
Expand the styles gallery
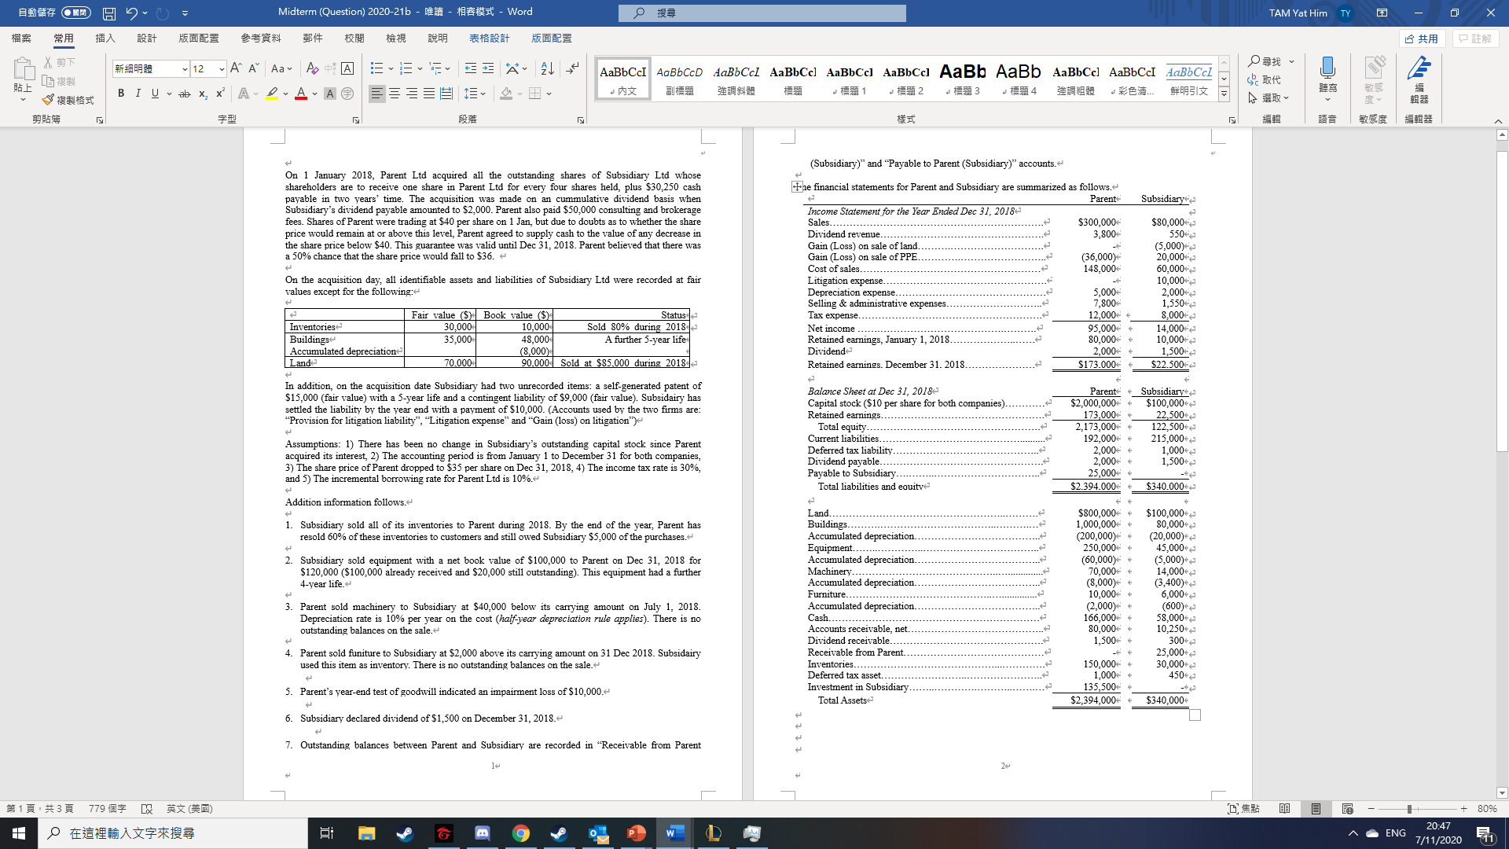[1223, 93]
